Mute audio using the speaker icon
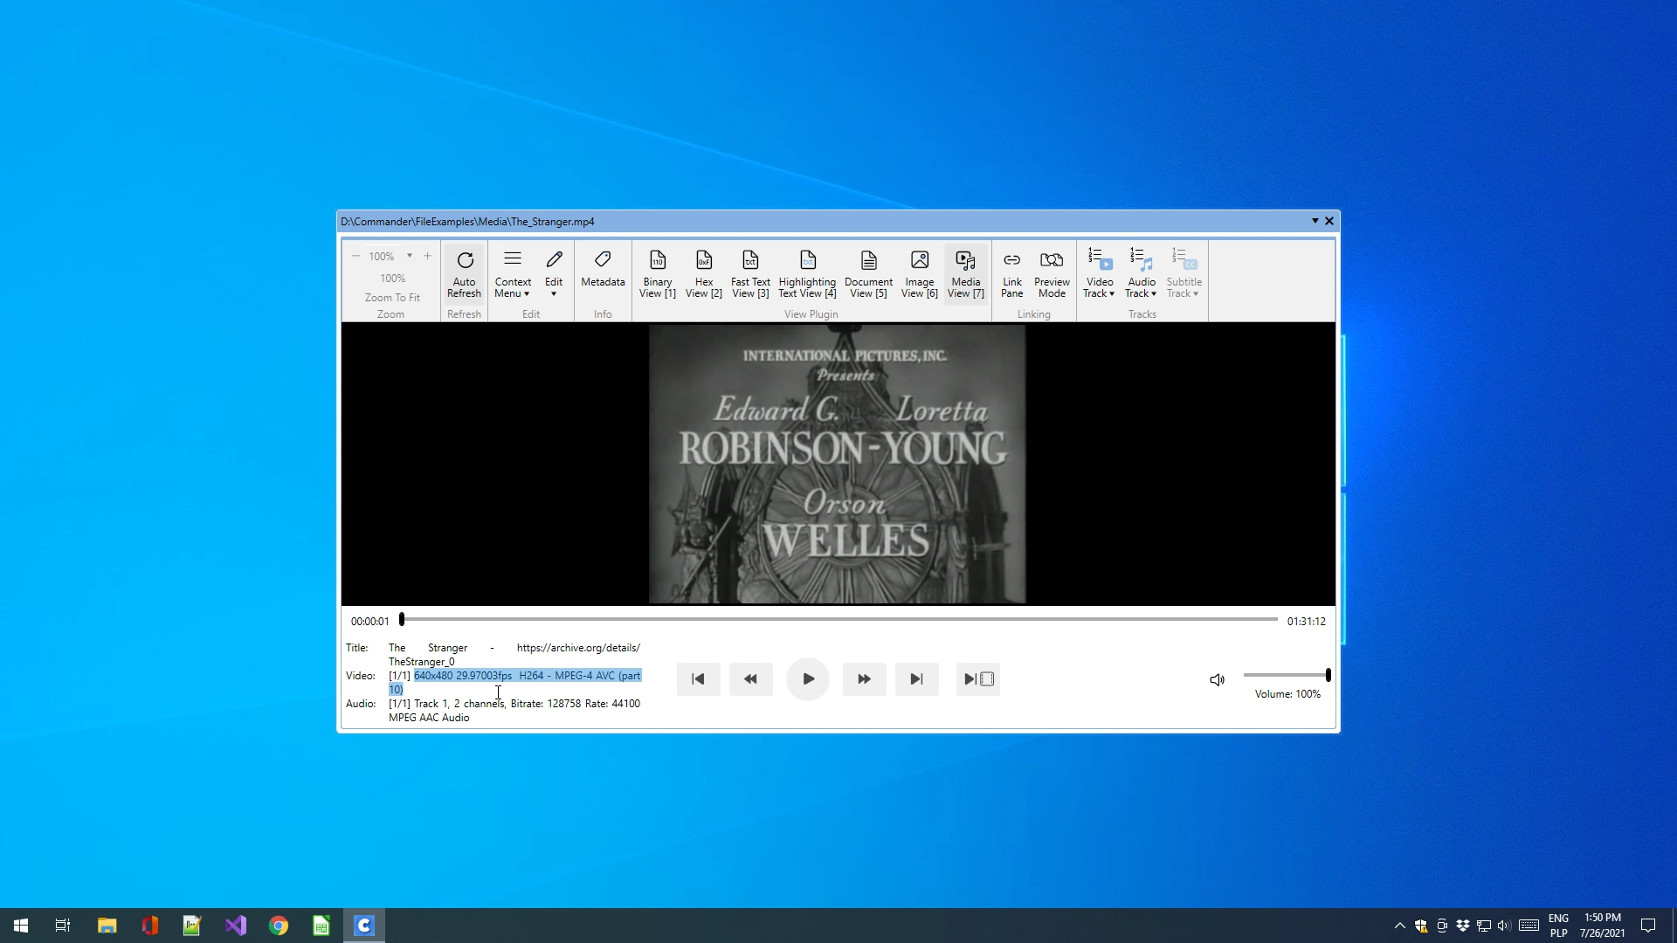The image size is (1677, 943). click(x=1217, y=680)
